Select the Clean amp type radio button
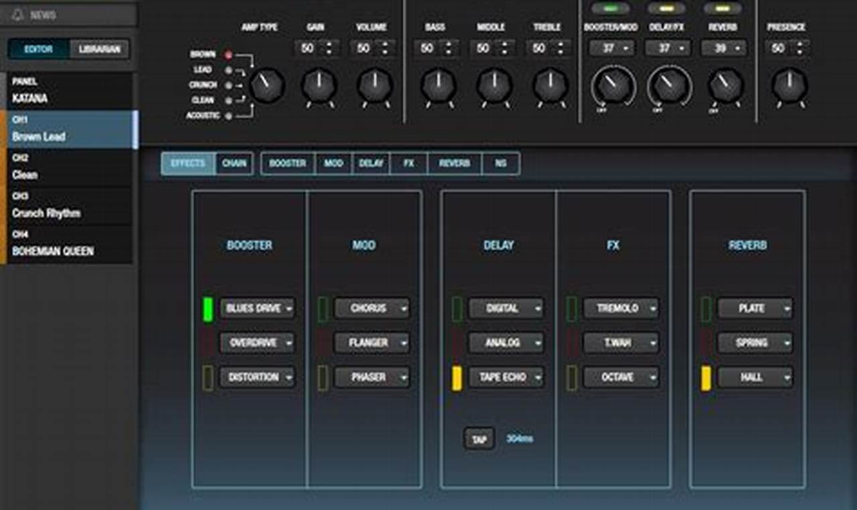Image resolution: width=857 pixels, height=510 pixels. (x=229, y=101)
